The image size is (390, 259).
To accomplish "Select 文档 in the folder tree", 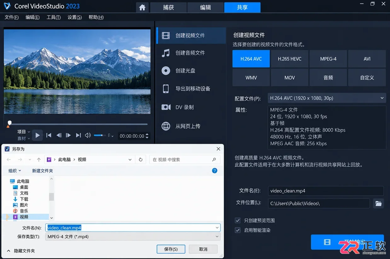I will (x=21, y=193).
